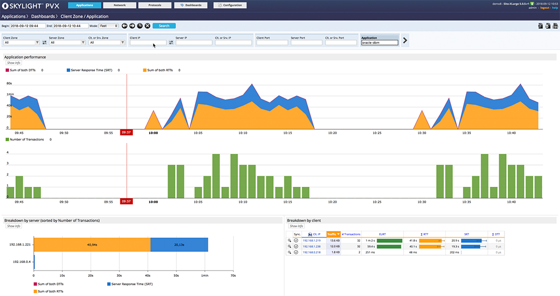Click the clock time preset icon
The image size is (560, 296).
coord(140,26)
